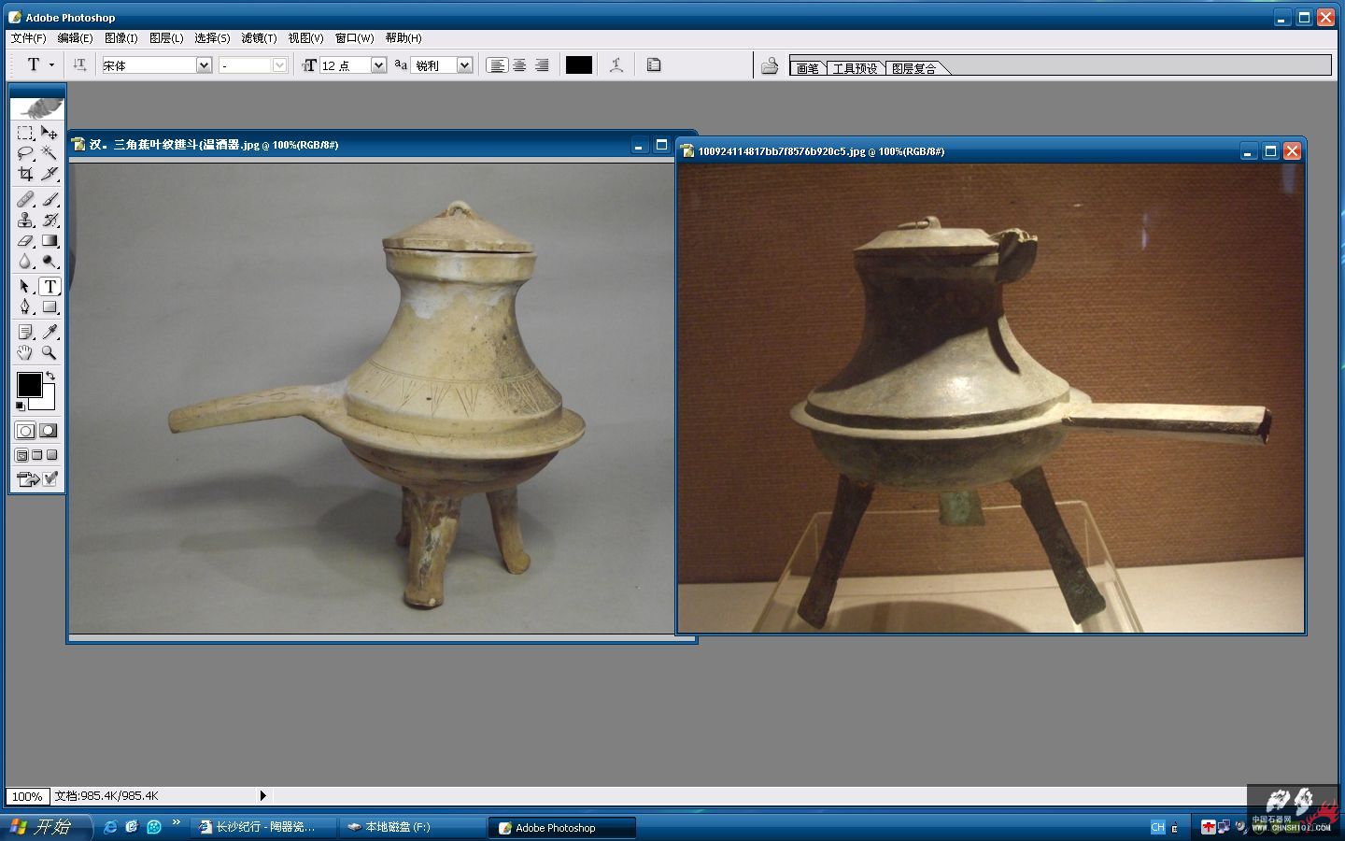Select the Healing Brush tool
This screenshot has height=841, width=1345.
[x=25, y=199]
